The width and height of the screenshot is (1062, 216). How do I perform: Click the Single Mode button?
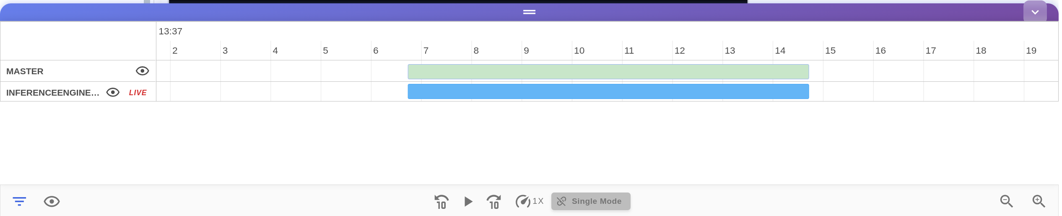point(590,201)
